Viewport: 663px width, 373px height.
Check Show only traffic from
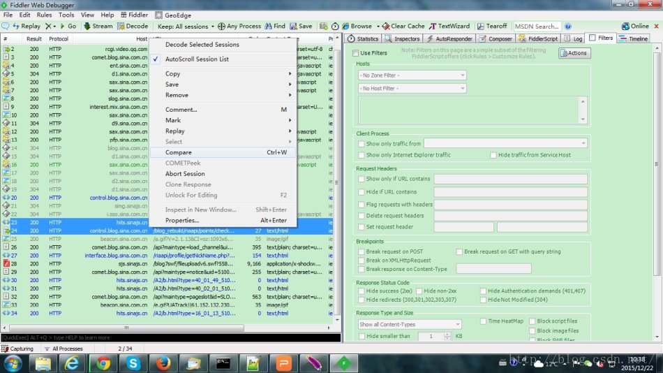click(x=361, y=144)
